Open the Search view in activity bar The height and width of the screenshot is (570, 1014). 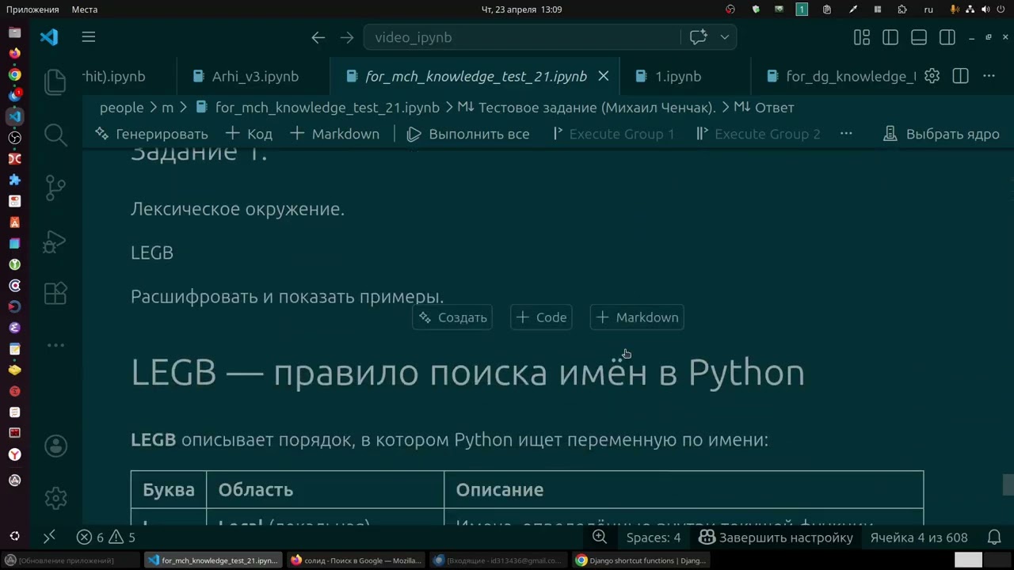coord(55,135)
